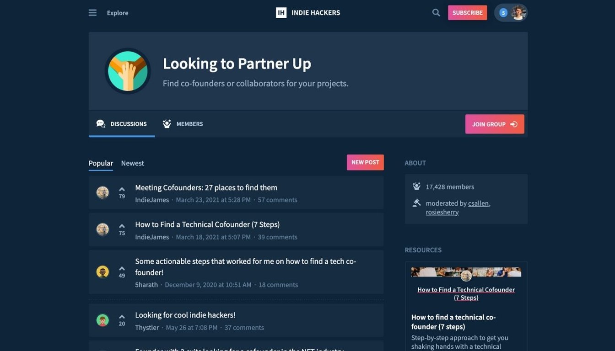
Task: Click the Indie Hackers IH logo
Action: click(x=281, y=13)
